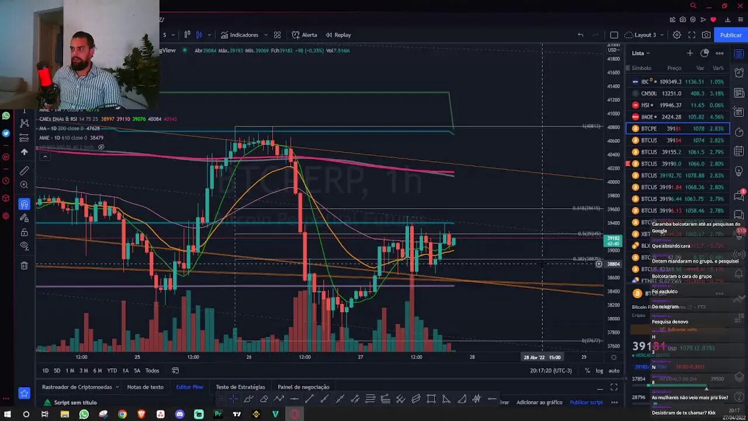Screen dimensions: 748x421
Task: Open chart settings gear icon
Action: coord(677,35)
